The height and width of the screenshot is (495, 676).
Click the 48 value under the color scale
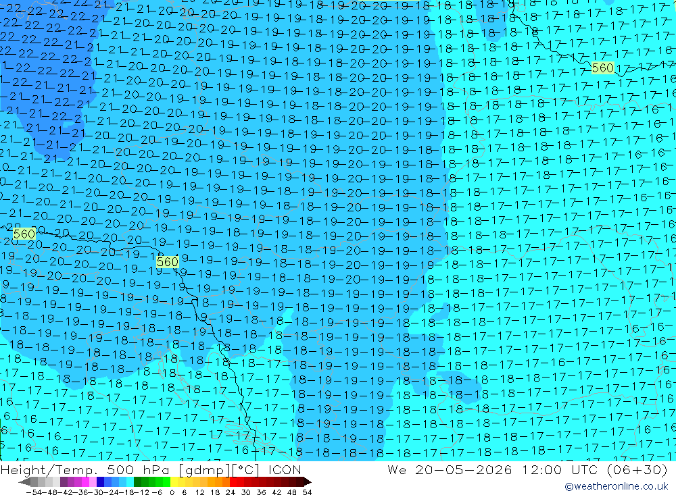292,492
